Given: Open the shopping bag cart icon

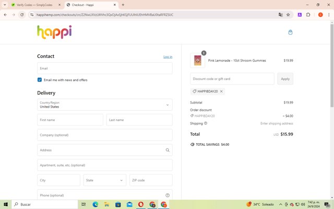Looking at the screenshot, I should tap(290, 32).
